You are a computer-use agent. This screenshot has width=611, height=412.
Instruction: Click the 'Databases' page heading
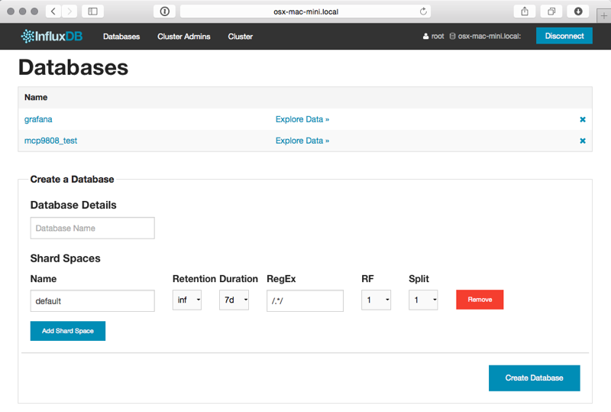[73, 67]
